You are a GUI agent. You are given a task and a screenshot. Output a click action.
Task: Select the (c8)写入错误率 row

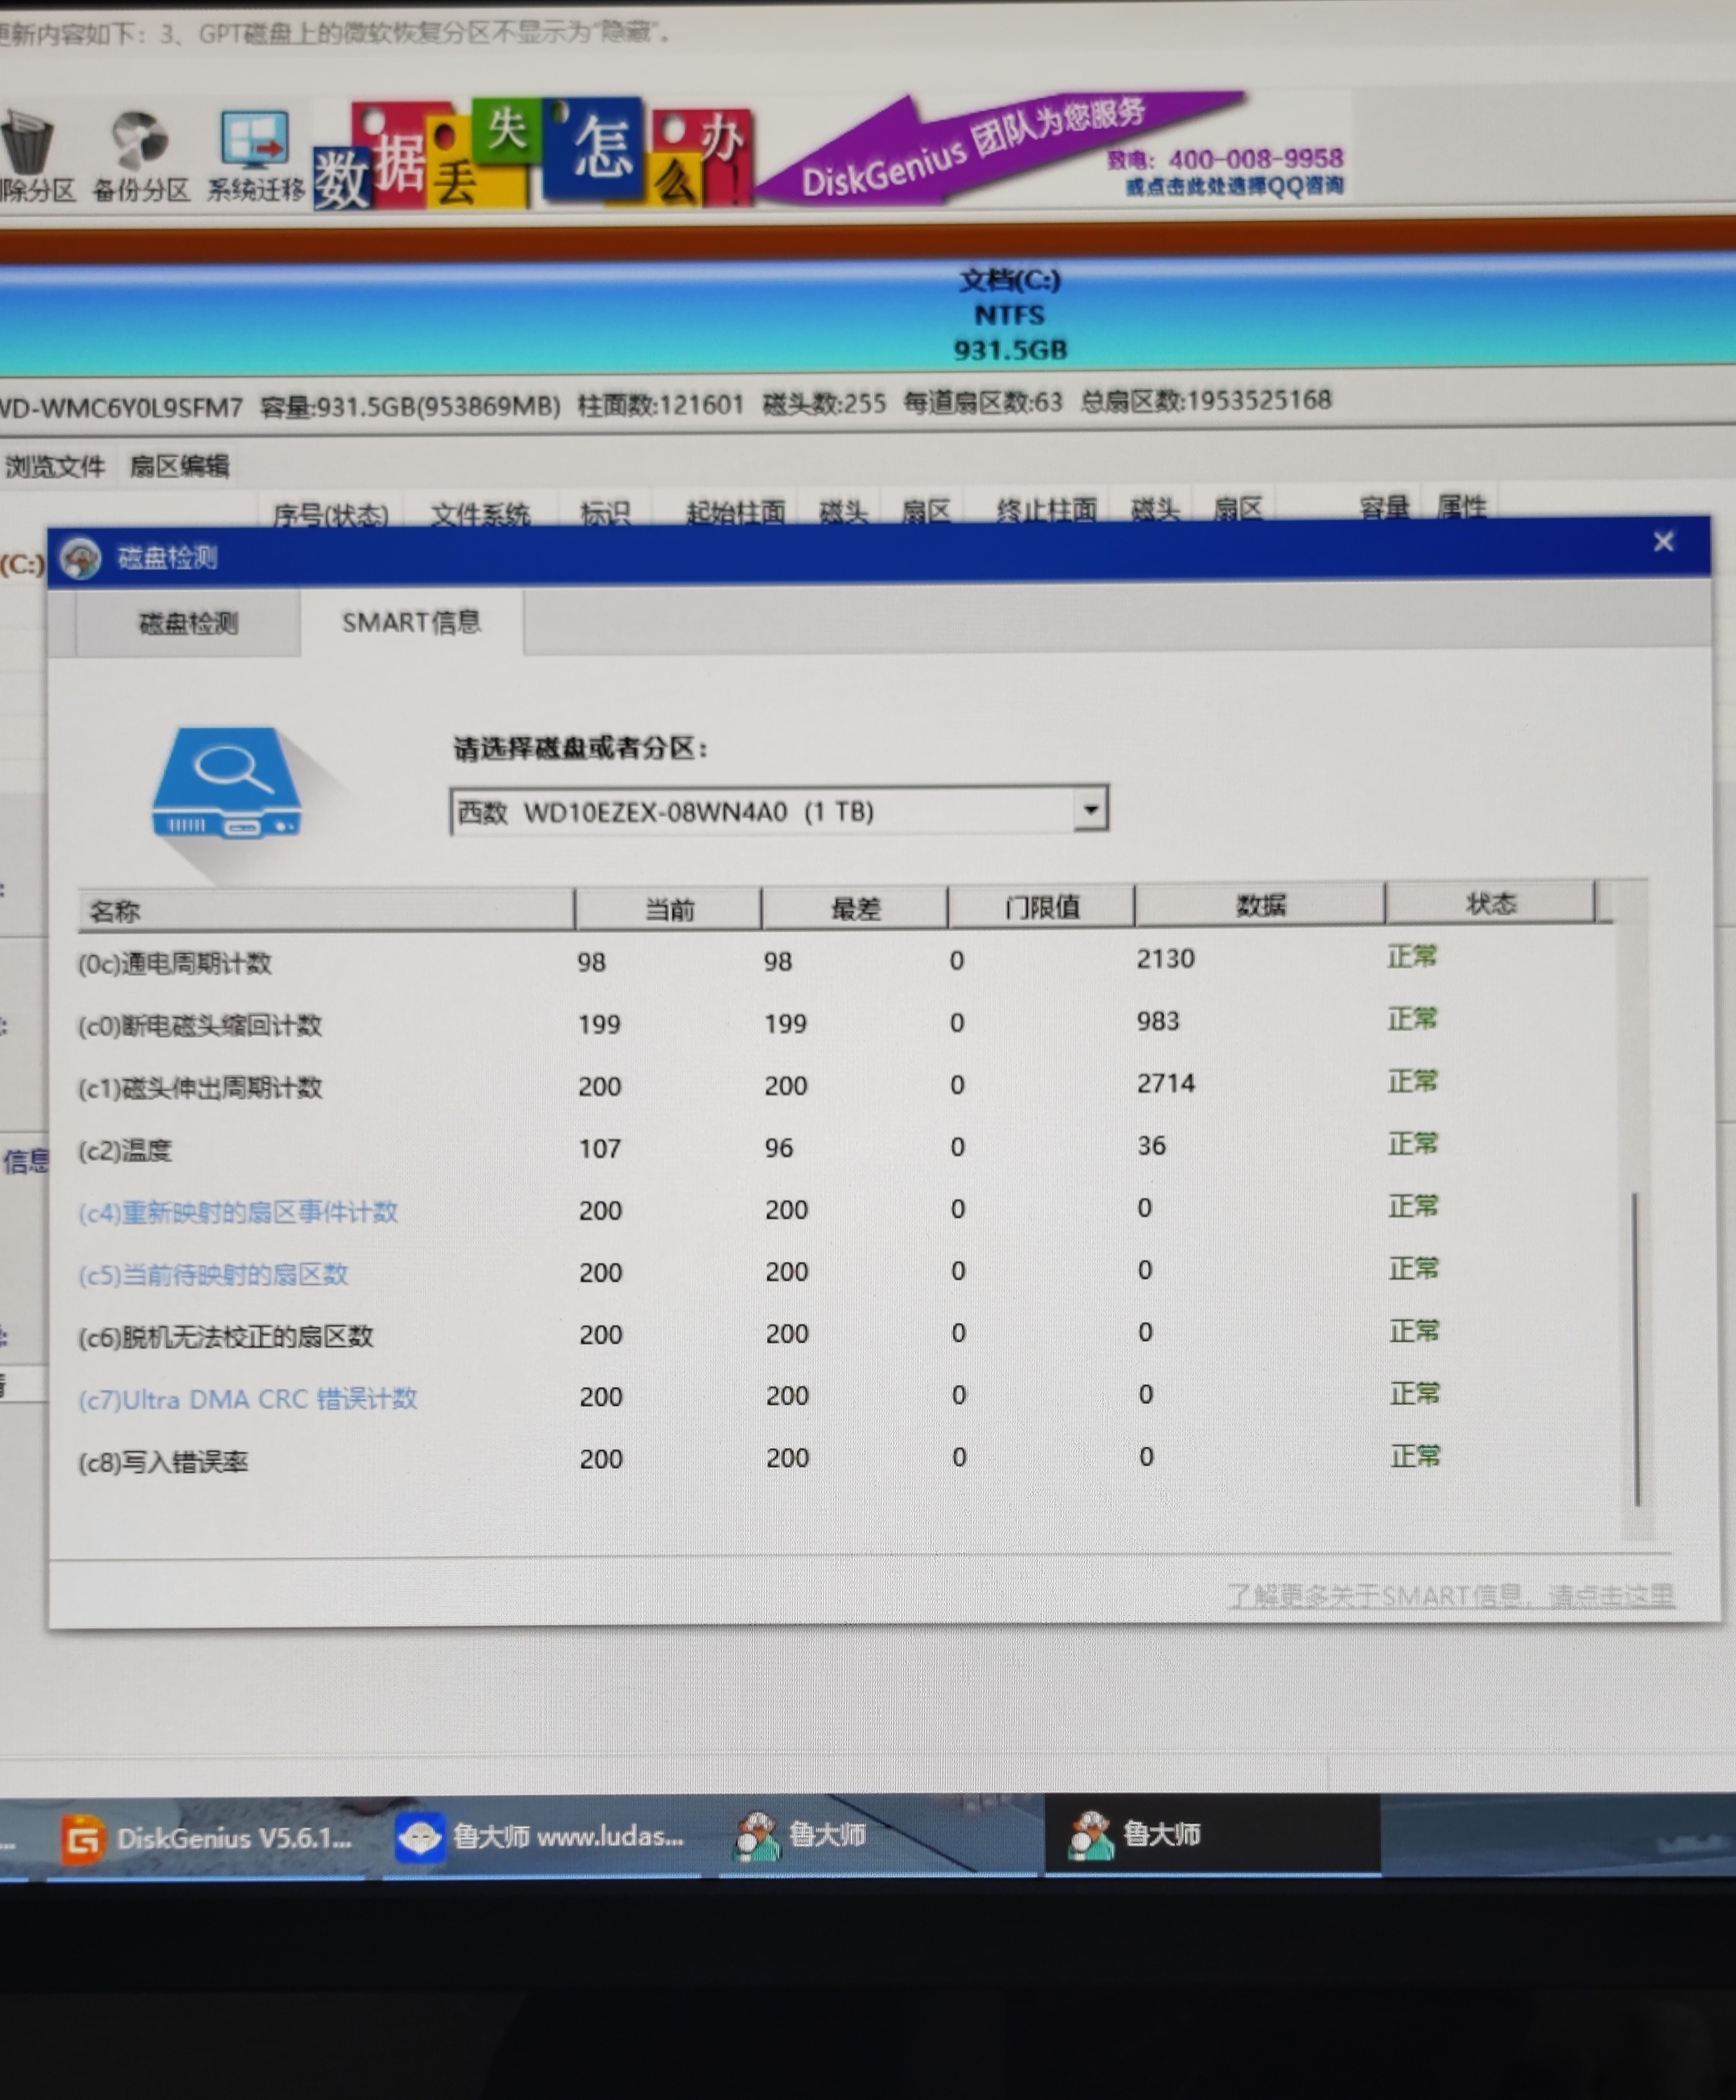pos(845,1458)
